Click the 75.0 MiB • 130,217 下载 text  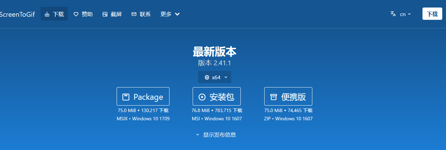pos(143,110)
